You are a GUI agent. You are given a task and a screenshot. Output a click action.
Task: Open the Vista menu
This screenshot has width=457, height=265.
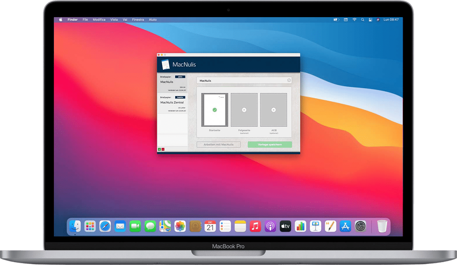tap(114, 20)
